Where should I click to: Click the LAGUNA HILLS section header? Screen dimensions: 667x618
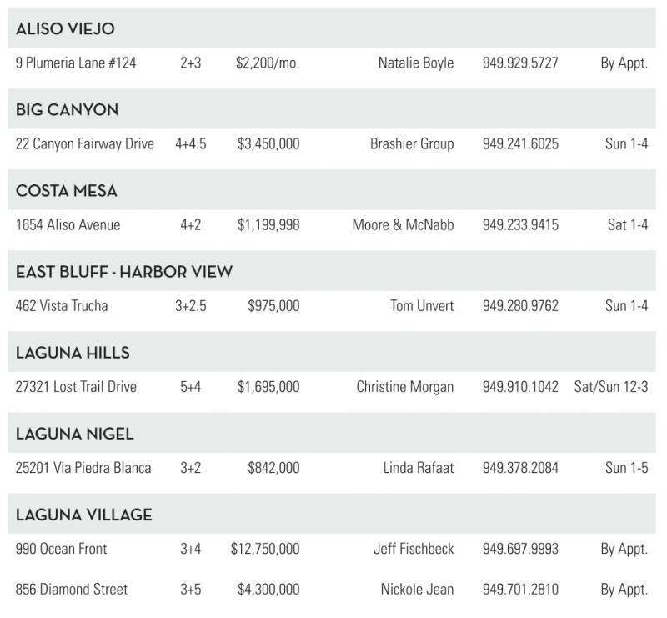point(73,353)
